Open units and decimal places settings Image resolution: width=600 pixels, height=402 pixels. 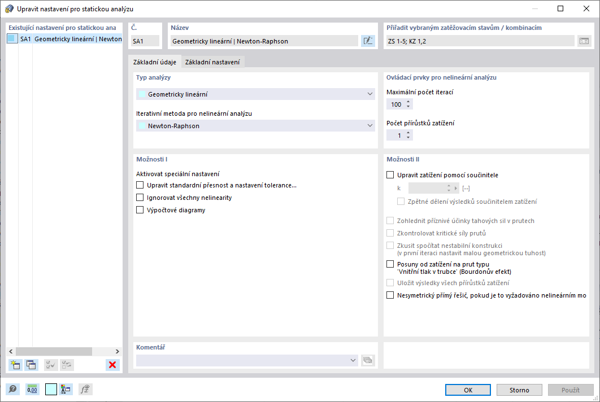[x=32, y=389]
